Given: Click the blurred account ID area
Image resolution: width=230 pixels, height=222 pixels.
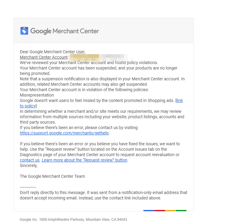Looking at the screenshot, I should click(x=99, y=57).
